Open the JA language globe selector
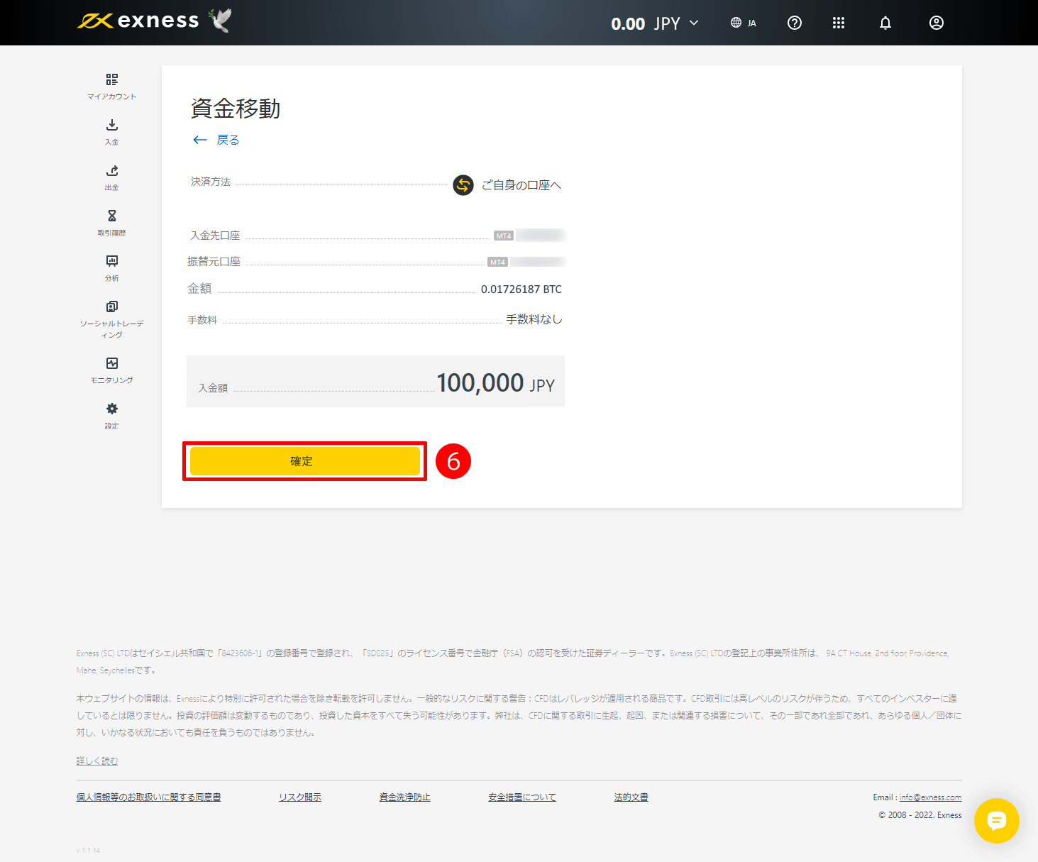 [743, 22]
